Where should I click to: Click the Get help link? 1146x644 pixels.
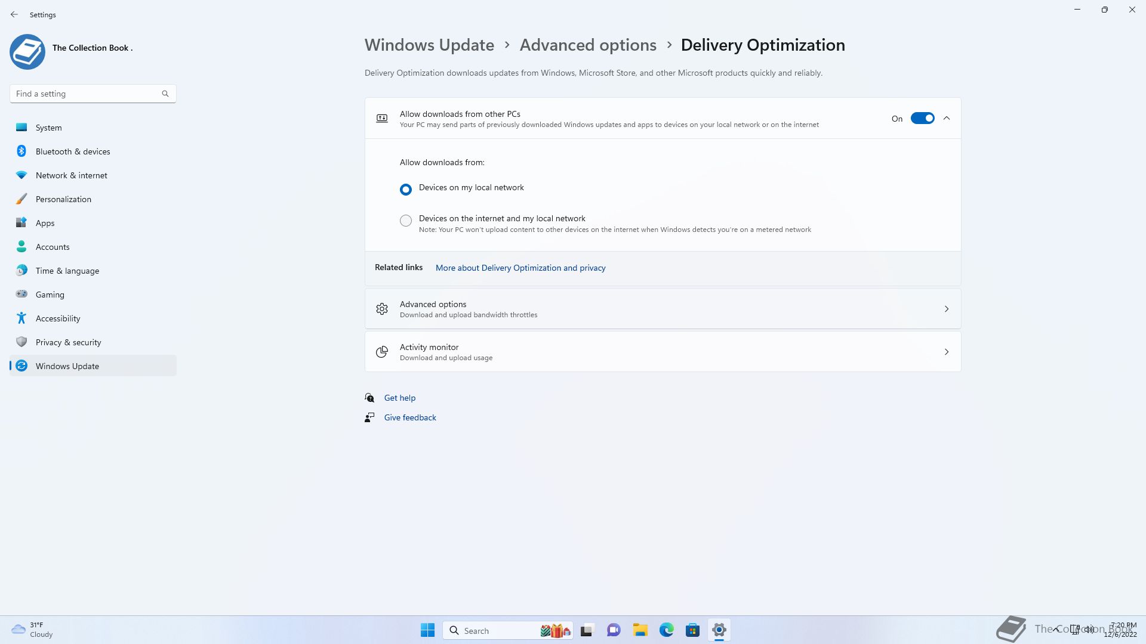400,398
